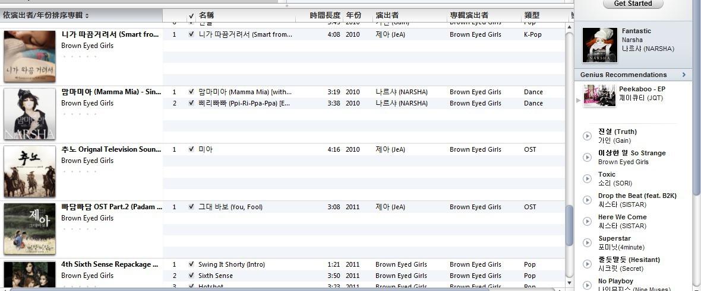
Task: Play preview of 줄듯말듯 (Hesitant)
Action: 588,264
